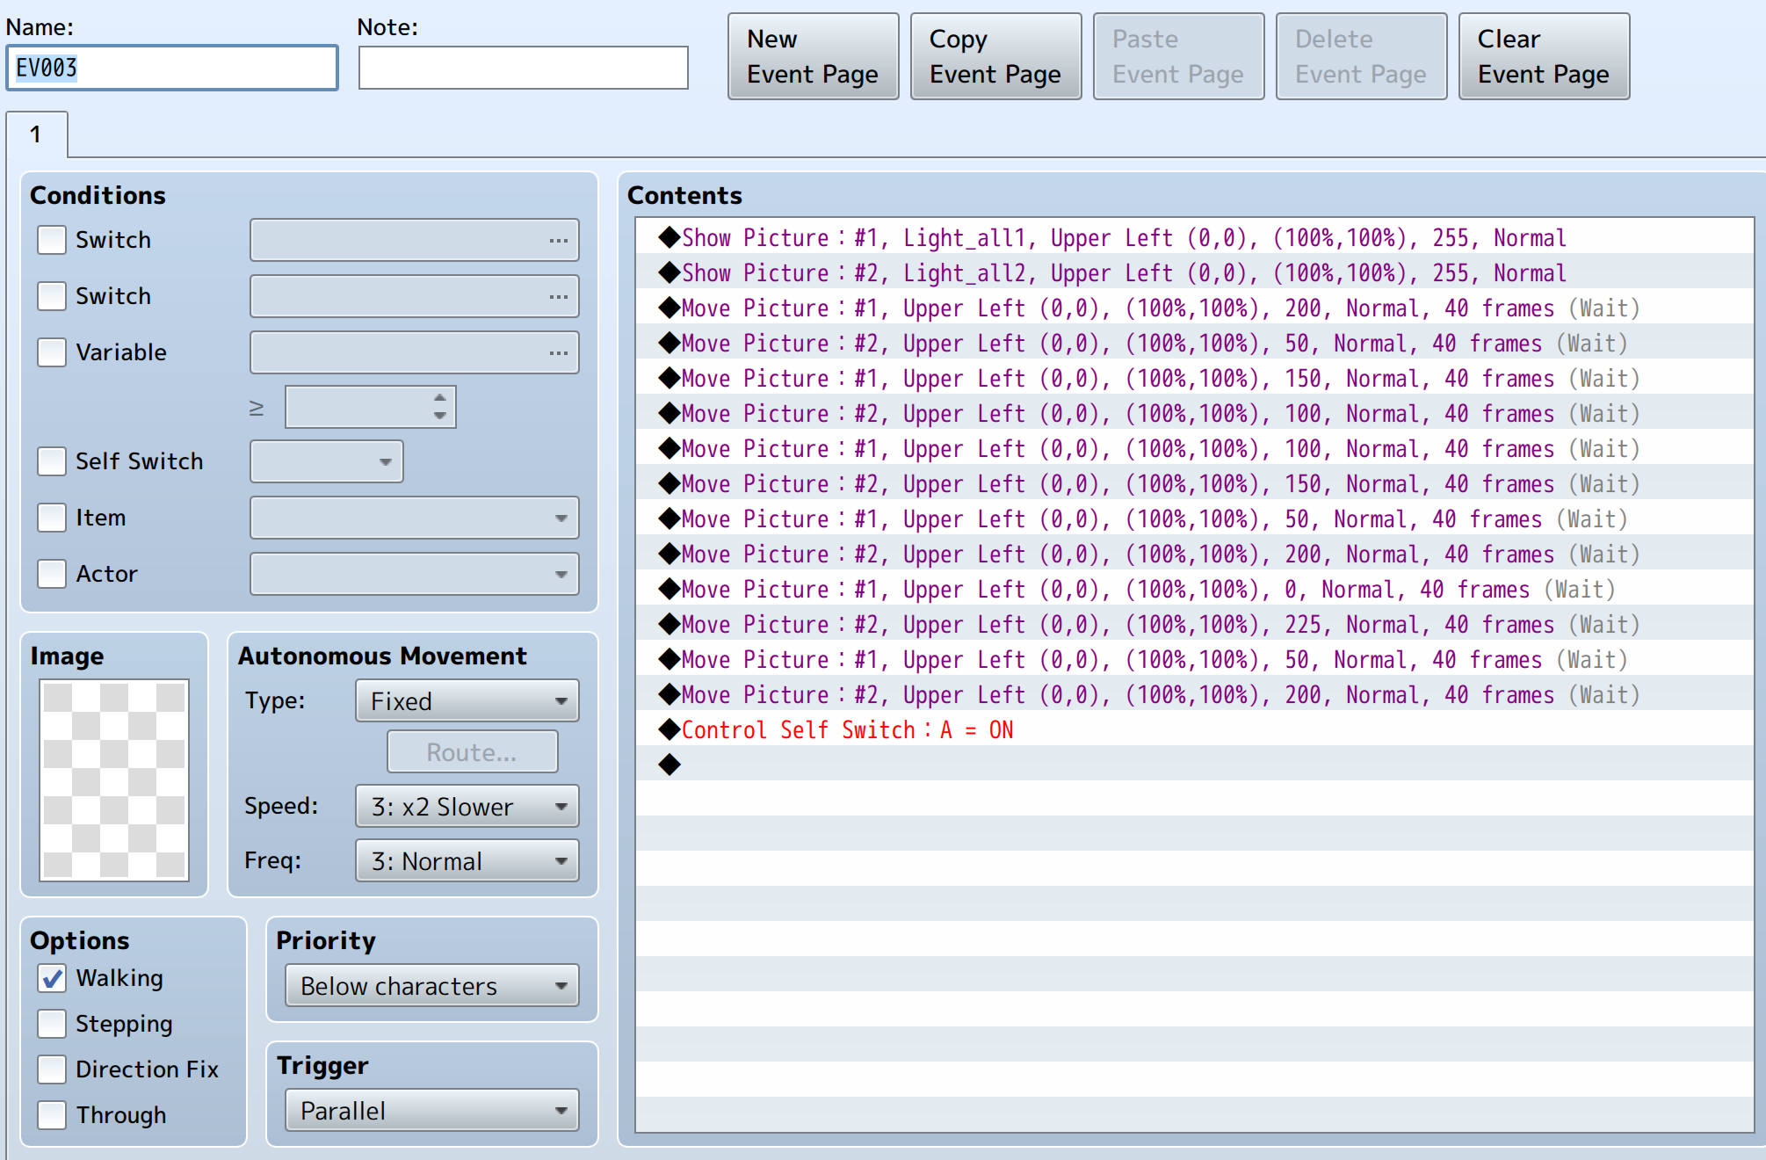Click the ellipsis of the first Switch field
This screenshot has width=1766, height=1160.
(x=559, y=240)
